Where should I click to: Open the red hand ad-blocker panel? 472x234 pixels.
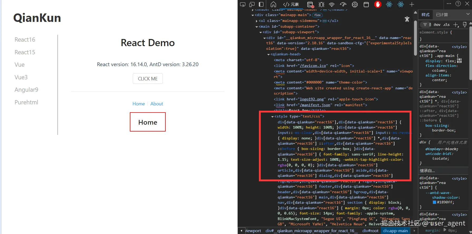(378, 4)
